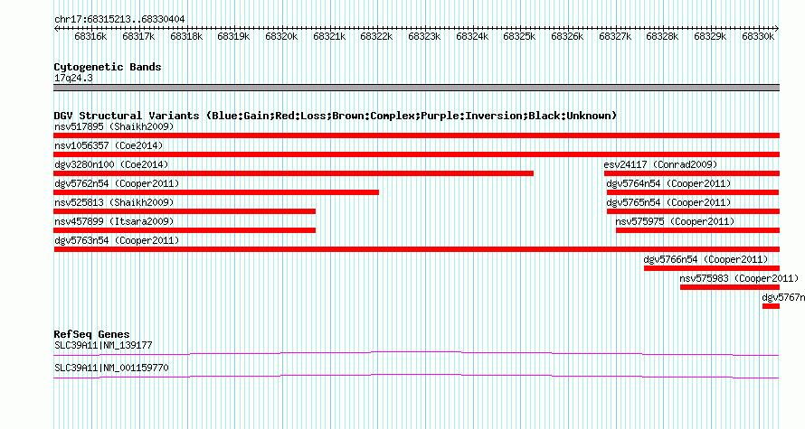Click the Cytogenetic Bands track title

point(108,67)
